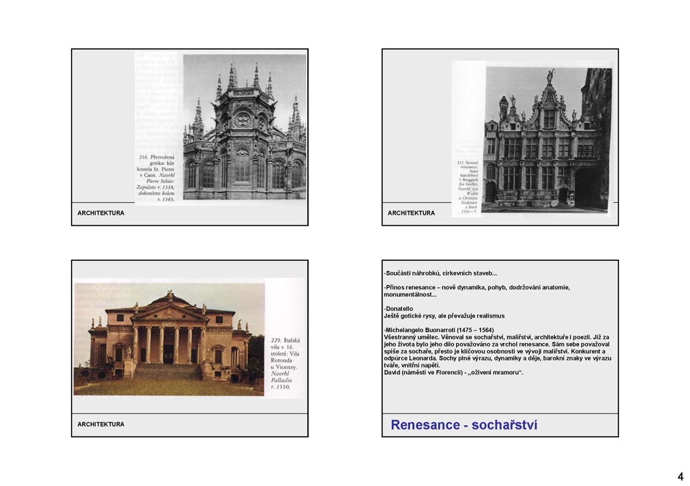Click the Severní renesance caption text

coord(468,187)
